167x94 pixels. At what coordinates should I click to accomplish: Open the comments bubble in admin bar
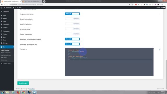[14, 8]
